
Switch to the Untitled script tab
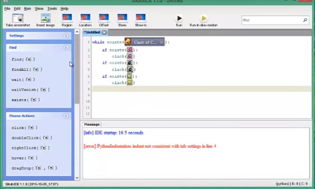(92, 32)
